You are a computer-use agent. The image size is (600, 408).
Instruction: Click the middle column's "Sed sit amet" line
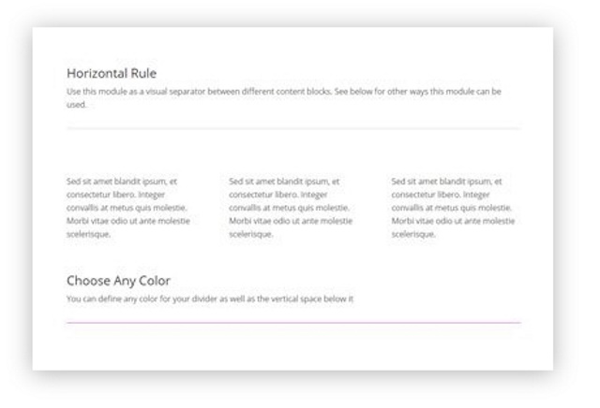point(284,182)
